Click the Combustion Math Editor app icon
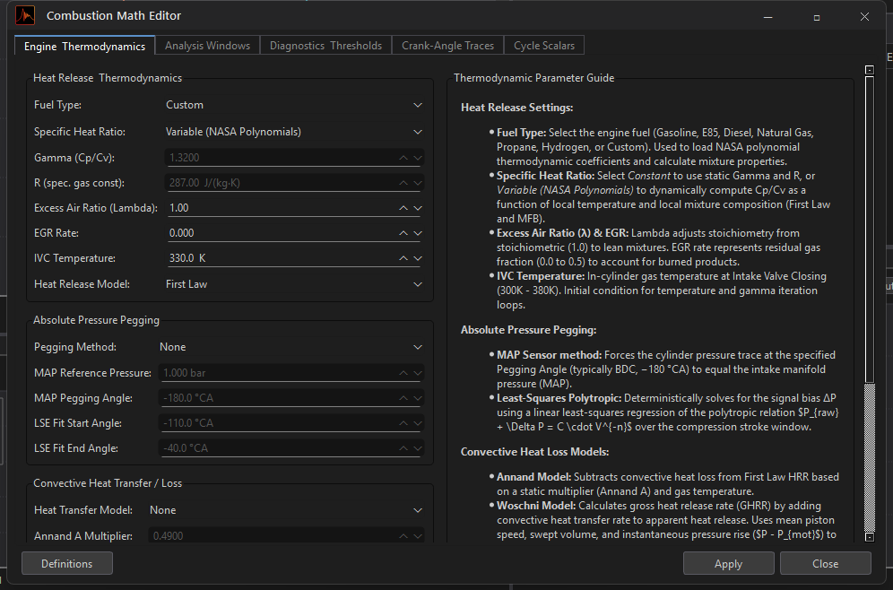 [x=25, y=15]
